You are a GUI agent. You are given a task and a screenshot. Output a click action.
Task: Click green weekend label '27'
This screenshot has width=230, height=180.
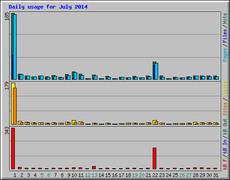(189, 175)
